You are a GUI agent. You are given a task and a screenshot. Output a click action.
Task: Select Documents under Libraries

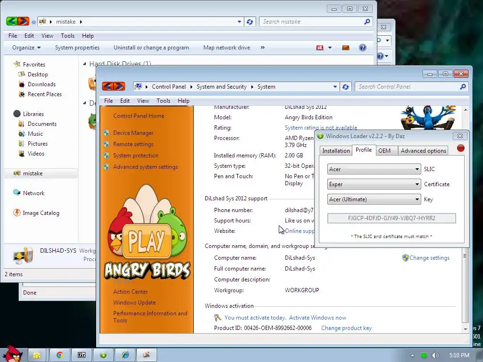pyautogui.click(x=42, y=124)
